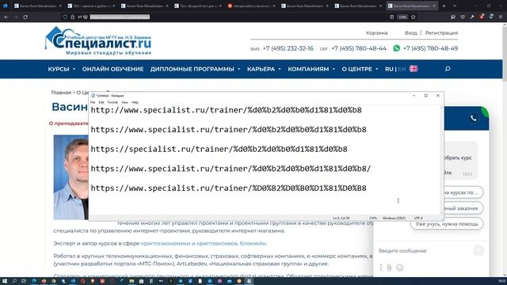
Task: Open the three-dots chat options menu
Action: pyautogui.click(x=381, y=268)
